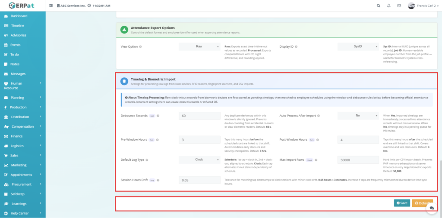This screenshot has height=218, width=442.
Task: Click the help icon next to Display ID
Action: [x=297, y=46]
